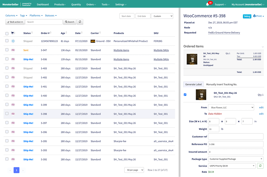Click the WooCommerce icon for order 5-403
267x177 pixels.
[13, 68]
